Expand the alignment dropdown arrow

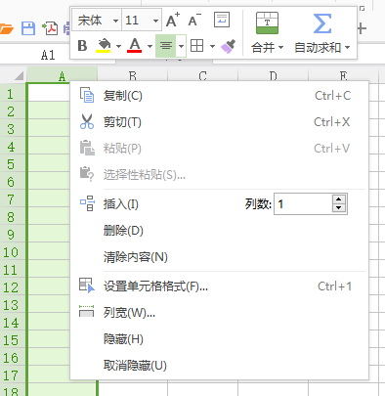tap(181, 46)
